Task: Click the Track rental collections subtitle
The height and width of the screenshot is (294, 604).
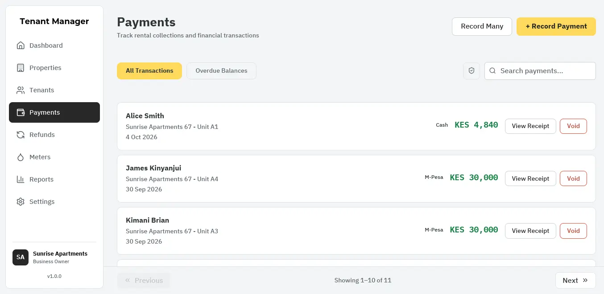Action: tap(188, 35)
